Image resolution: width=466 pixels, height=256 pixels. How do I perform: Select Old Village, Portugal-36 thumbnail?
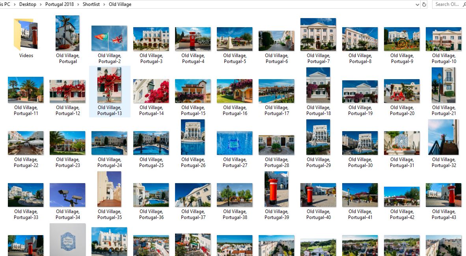click(151, 195)
